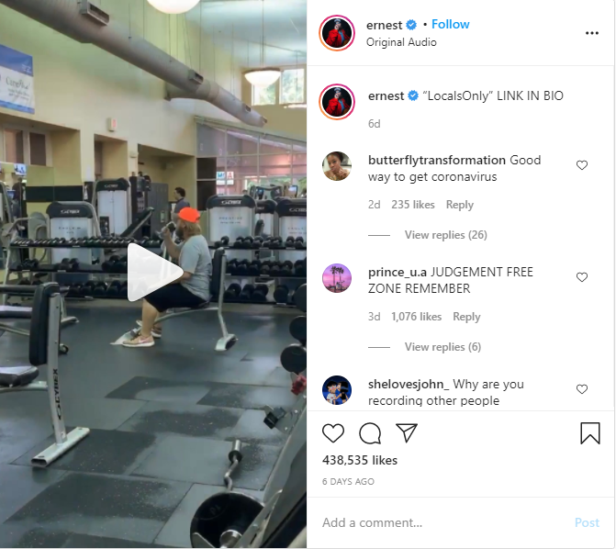Play the gym video
Screen dimensions: 616x549
coord(154,272)
